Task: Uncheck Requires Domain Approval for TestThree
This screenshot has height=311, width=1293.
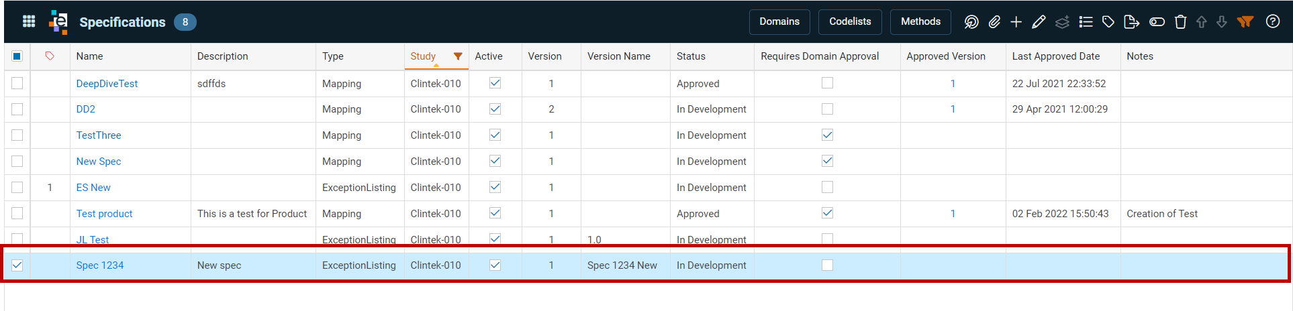Action: pyautogui.click(x=827, y=135)
